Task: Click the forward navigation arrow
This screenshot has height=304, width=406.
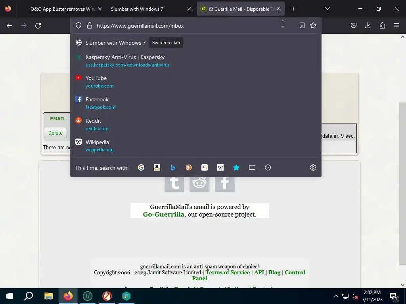Action: (x=24, y=26)
